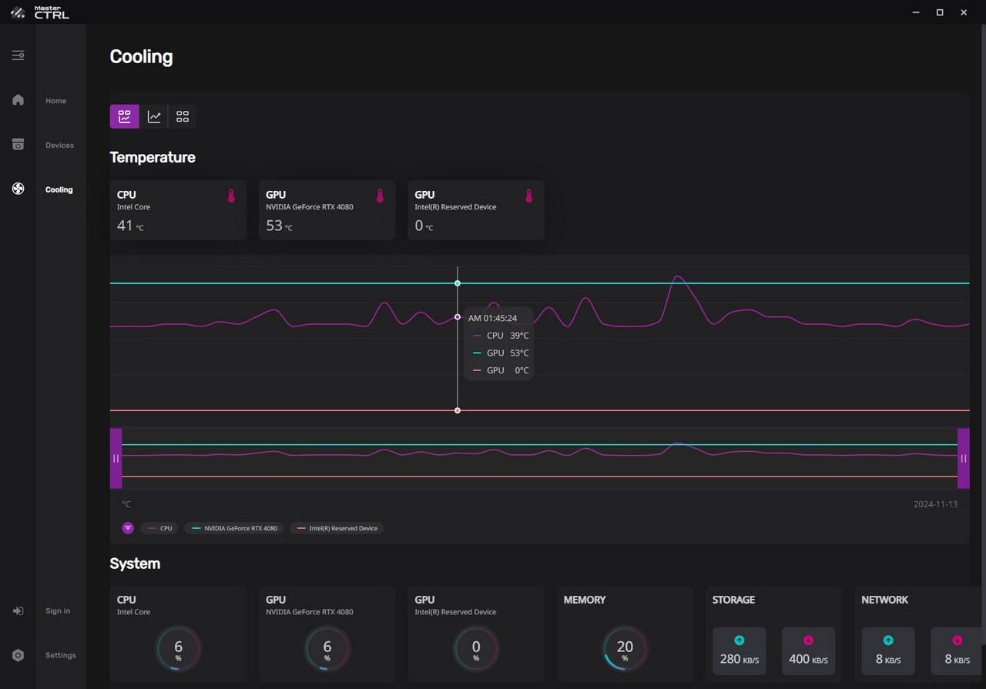Open the hamburger menu icon in sidebar
Screen dimensions: 986x689
tap(18, 55)
